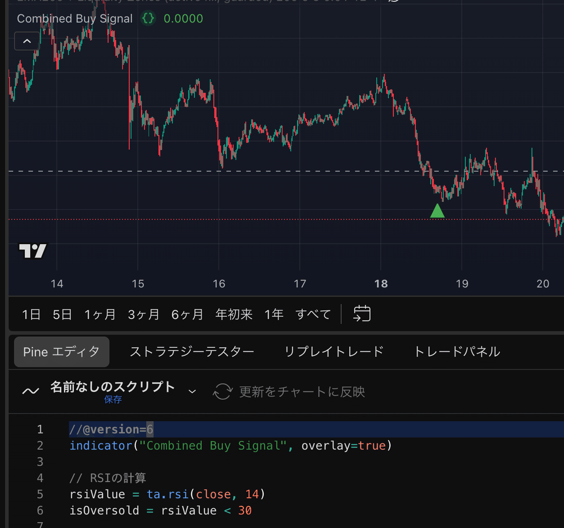Click the TradingView logo on the chart

(32, 251)
